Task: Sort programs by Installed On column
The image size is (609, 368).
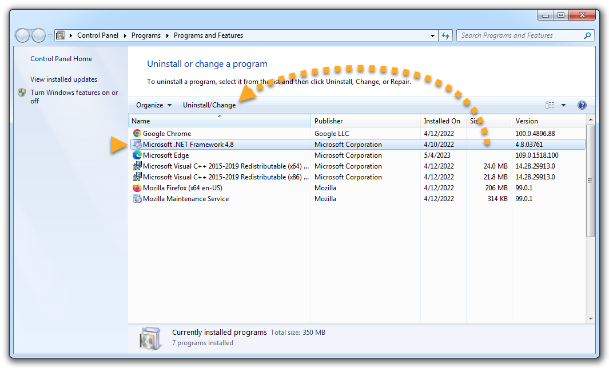Action: (x=442, y=121)
